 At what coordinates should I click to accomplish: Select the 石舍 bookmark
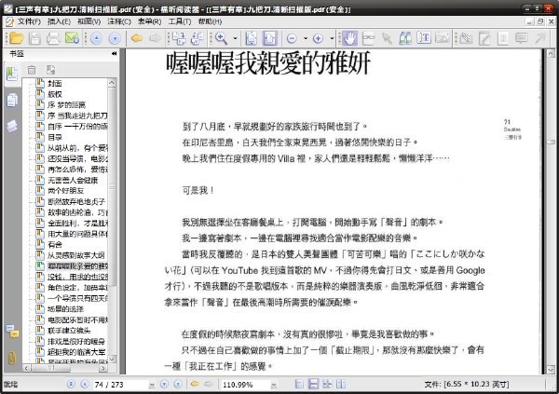[55, 244]
